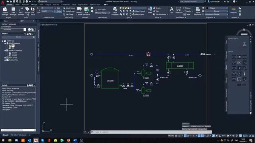
Task: Expand the Related Files tree node
Action: pos(5,60)
